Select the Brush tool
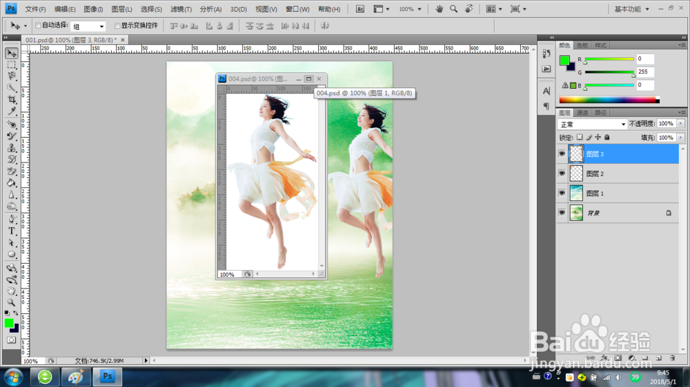The height and width of the screenshot is (387, 690). [x=12, y=136]
